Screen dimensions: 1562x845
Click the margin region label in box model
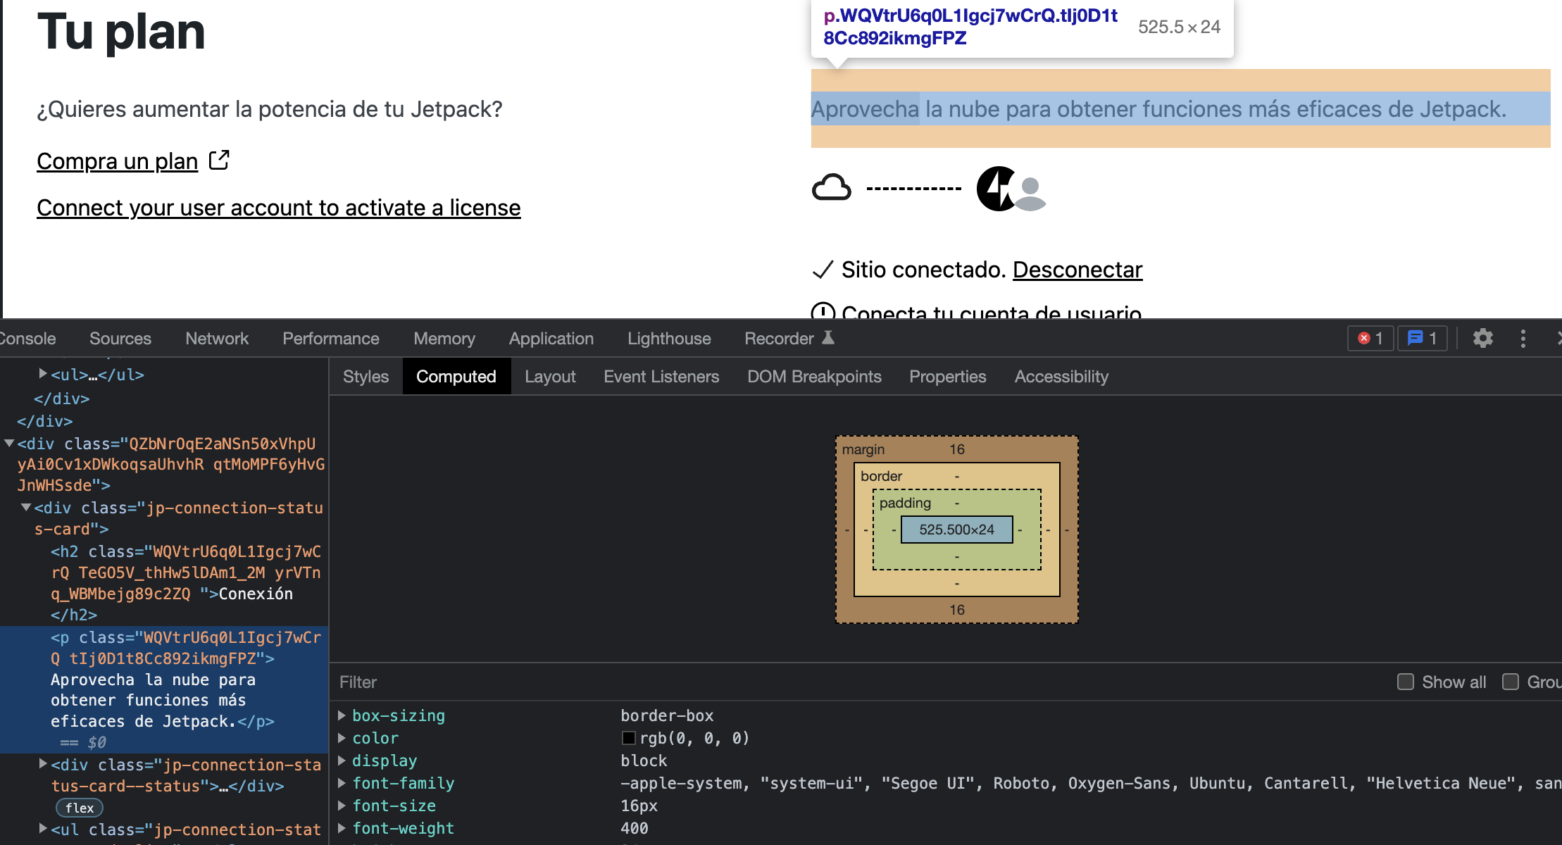(863, 449)
